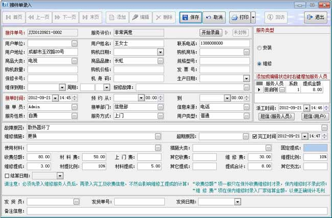Click the 服务人员 column header

click(274, 84)
